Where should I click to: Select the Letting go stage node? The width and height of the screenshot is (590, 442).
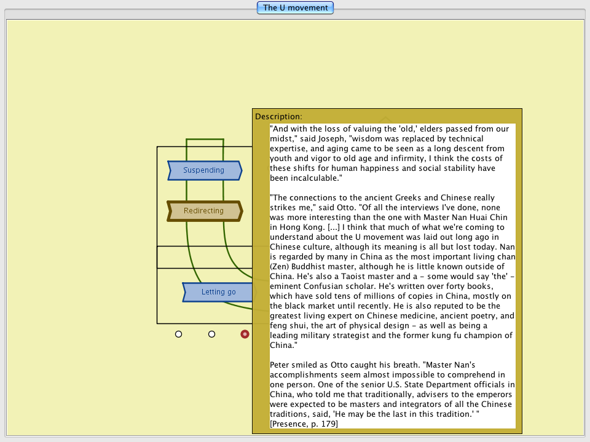click(218, 292)
